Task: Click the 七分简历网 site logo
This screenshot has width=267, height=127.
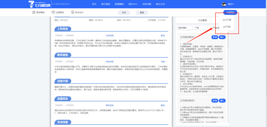Action: pyautogui.click(x=39, y=4)
